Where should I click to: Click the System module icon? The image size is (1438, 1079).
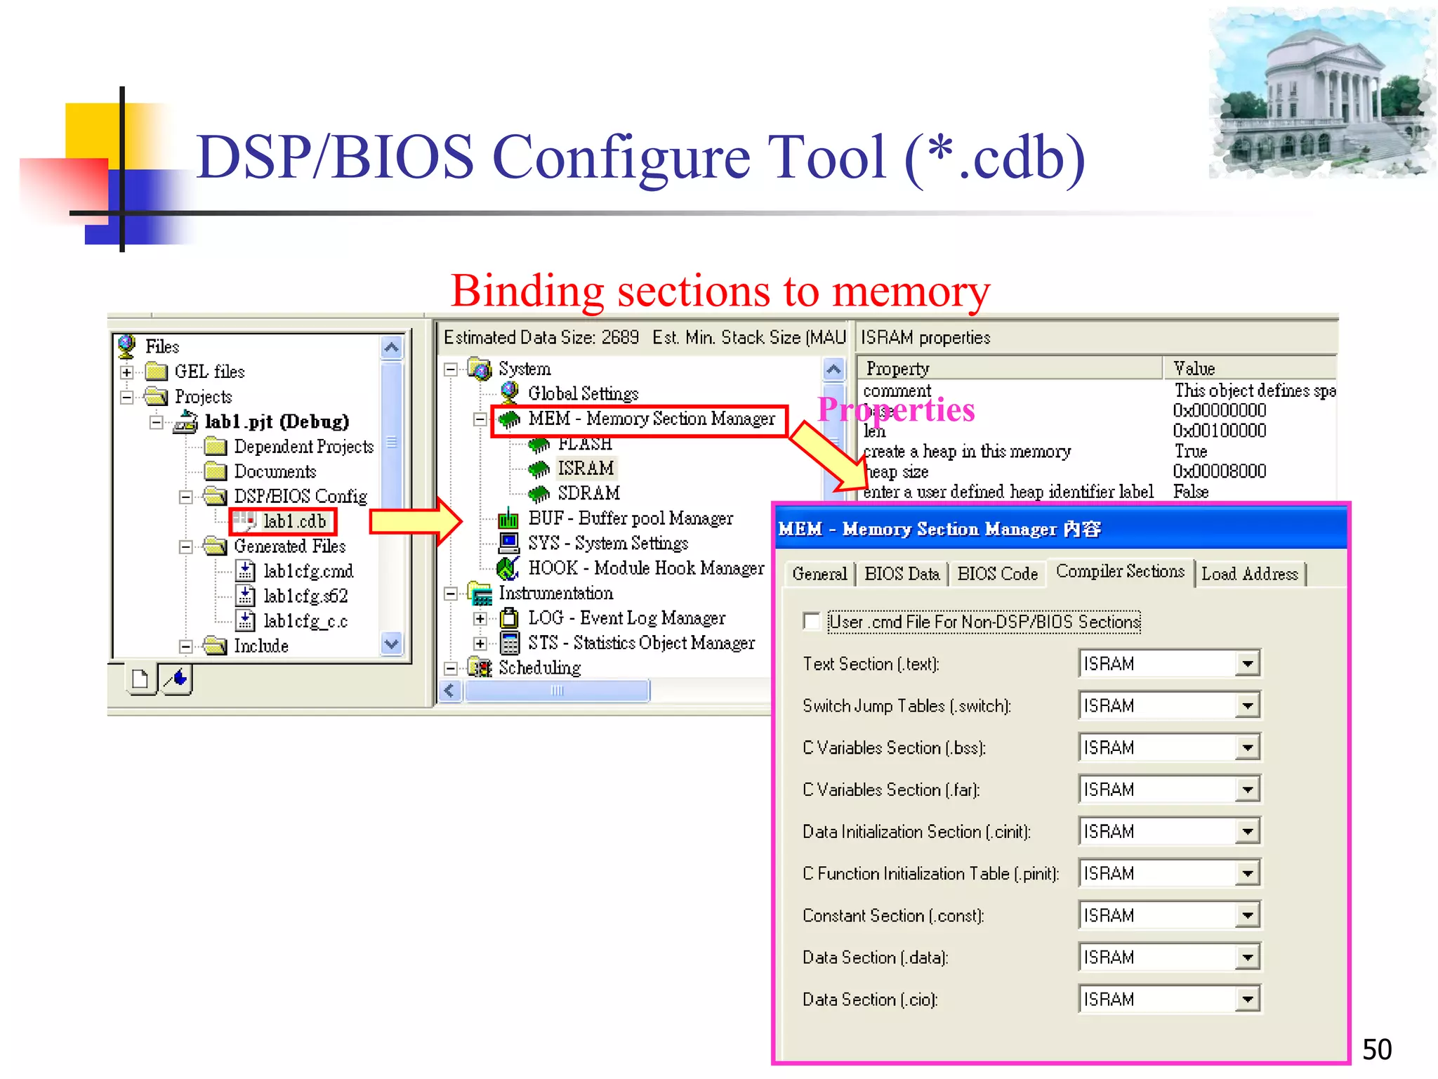(480, 368)
